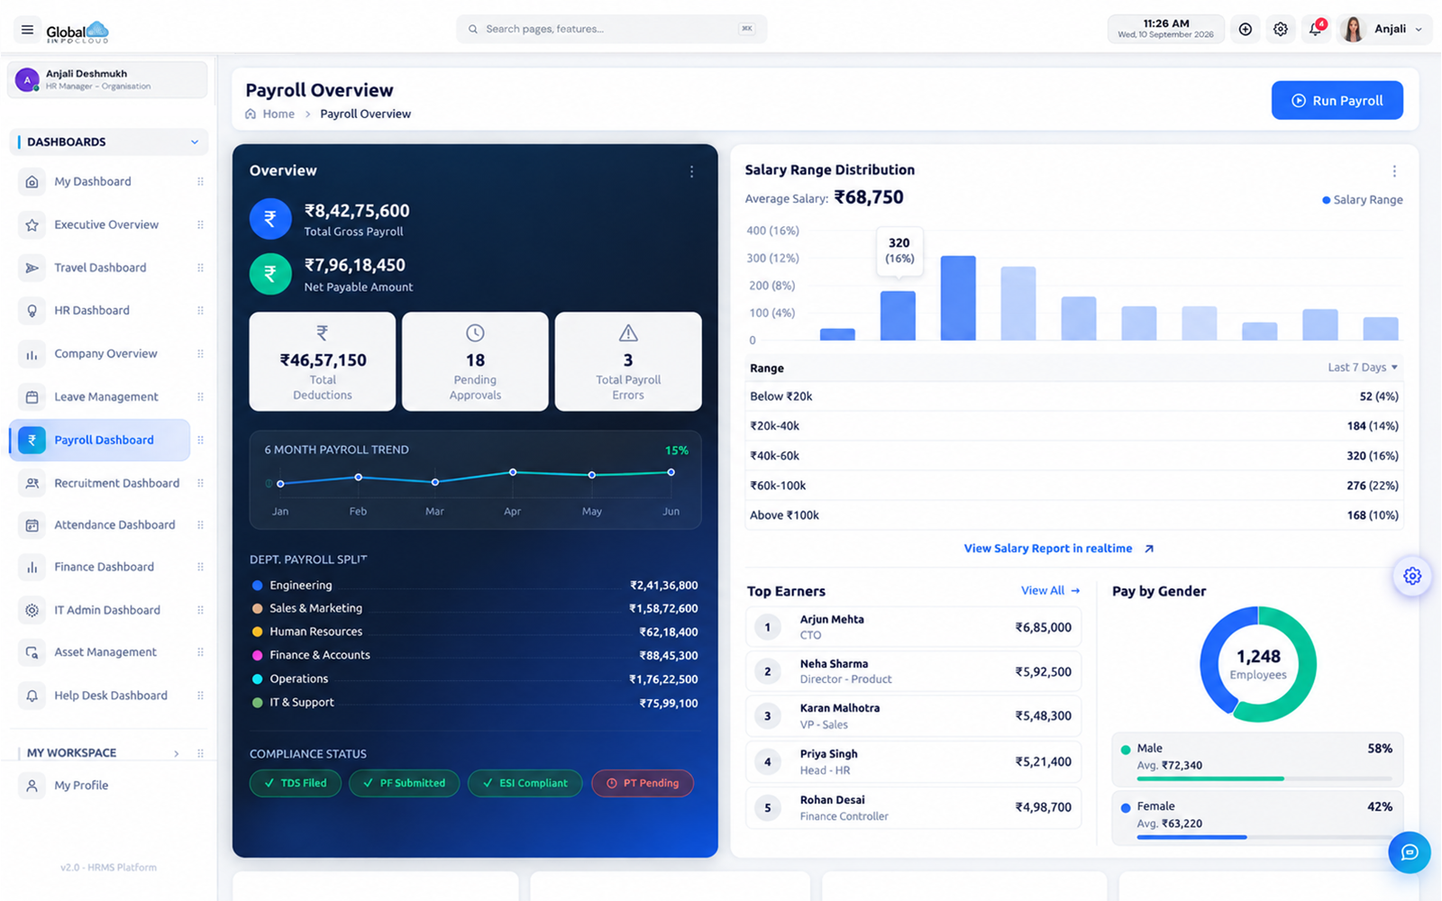Click the Total Gross Payroll rupee icon
Viewport: 1442px width, 901px height.
pyautogui.click(x=270, y=218)
